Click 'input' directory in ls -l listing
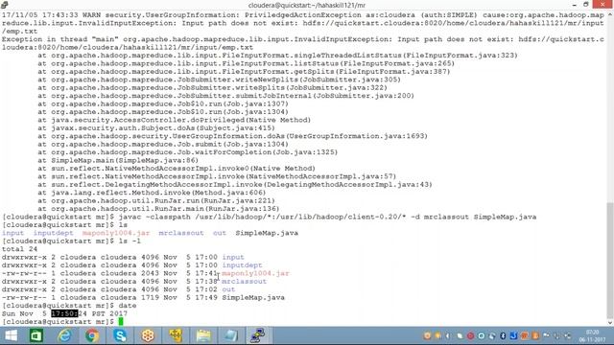 (233, 257)
